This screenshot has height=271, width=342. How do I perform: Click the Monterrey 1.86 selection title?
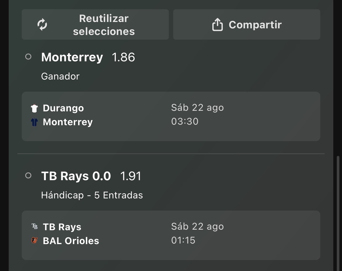[88, 57]
